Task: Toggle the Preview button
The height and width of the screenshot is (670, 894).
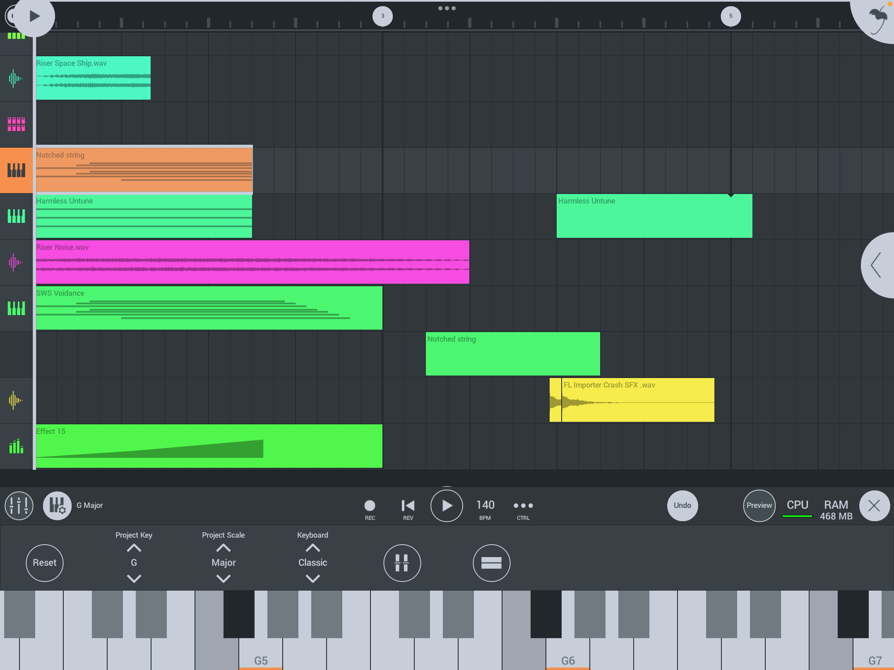Action: tap(759, 505)
